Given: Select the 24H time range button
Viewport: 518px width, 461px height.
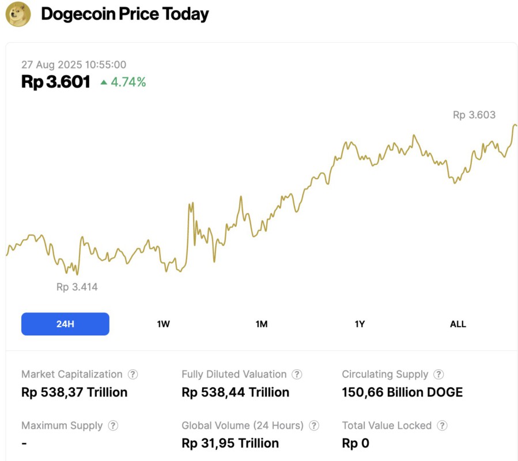Looking at the screenshot, I should 65,324.
